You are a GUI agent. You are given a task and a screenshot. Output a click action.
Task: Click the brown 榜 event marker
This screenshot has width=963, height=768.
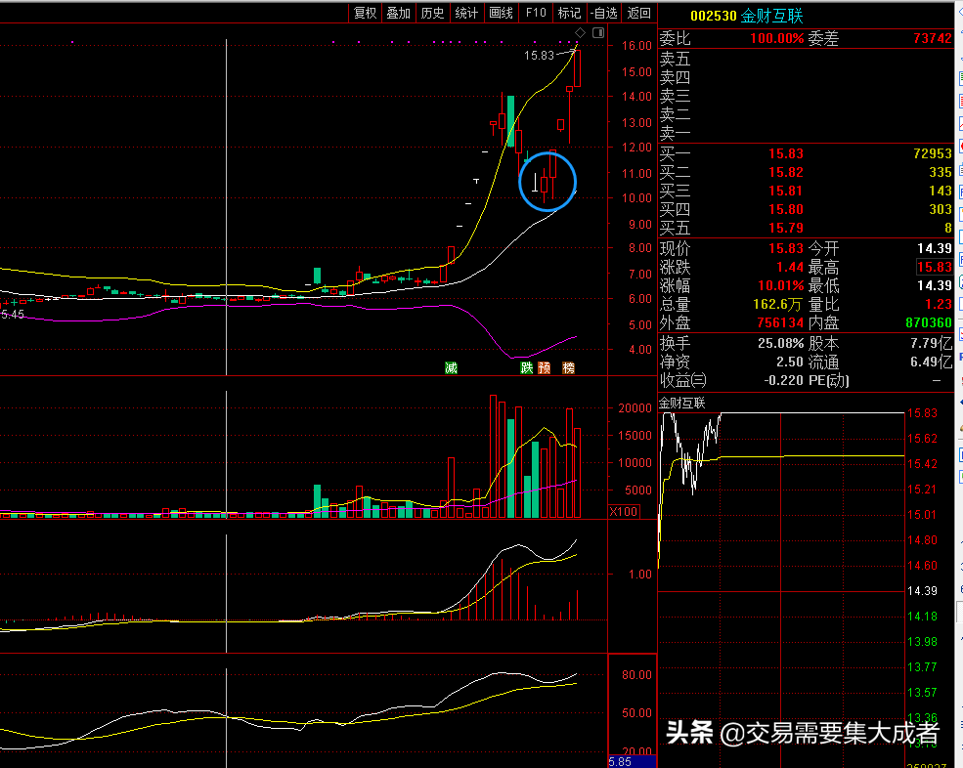(569, 368)
